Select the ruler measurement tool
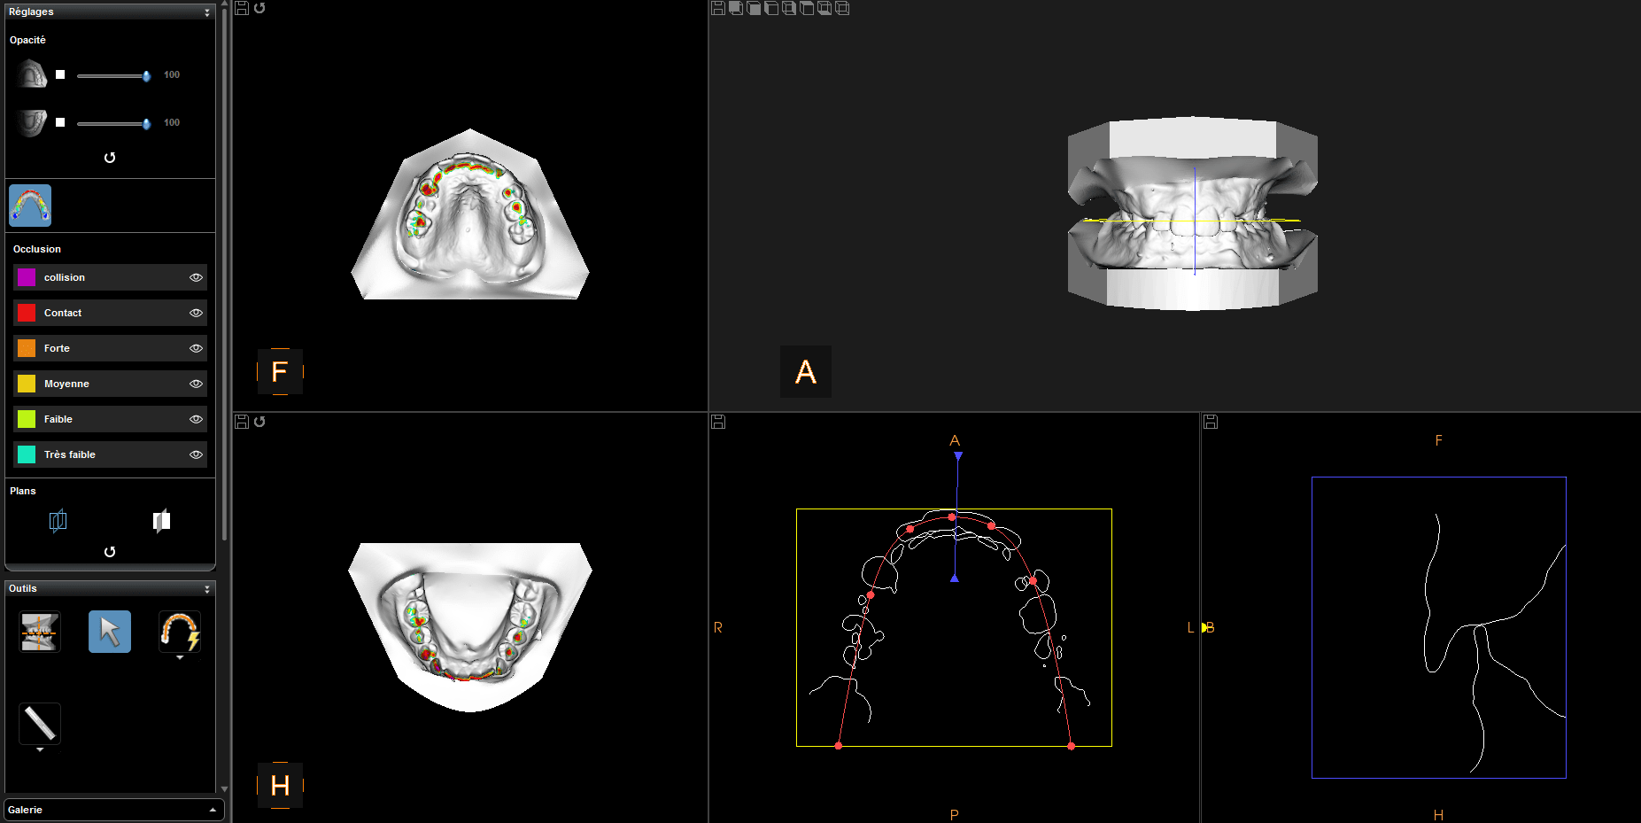The height and width of the screenshot is (823, 1641). tap(40, 723)
